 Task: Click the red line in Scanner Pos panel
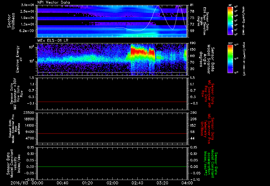[x=112, y=133]
